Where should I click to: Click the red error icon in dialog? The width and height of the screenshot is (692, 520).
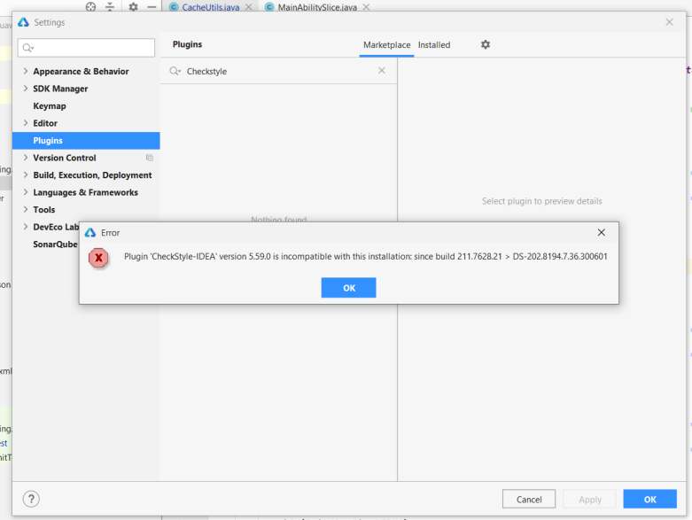tap(98, 258)
